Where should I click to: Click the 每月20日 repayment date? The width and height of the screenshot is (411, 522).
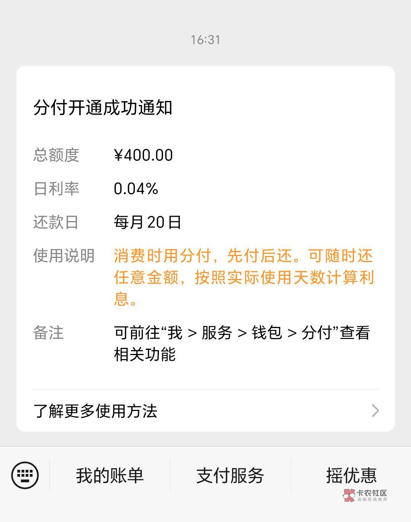click(147, 222)
